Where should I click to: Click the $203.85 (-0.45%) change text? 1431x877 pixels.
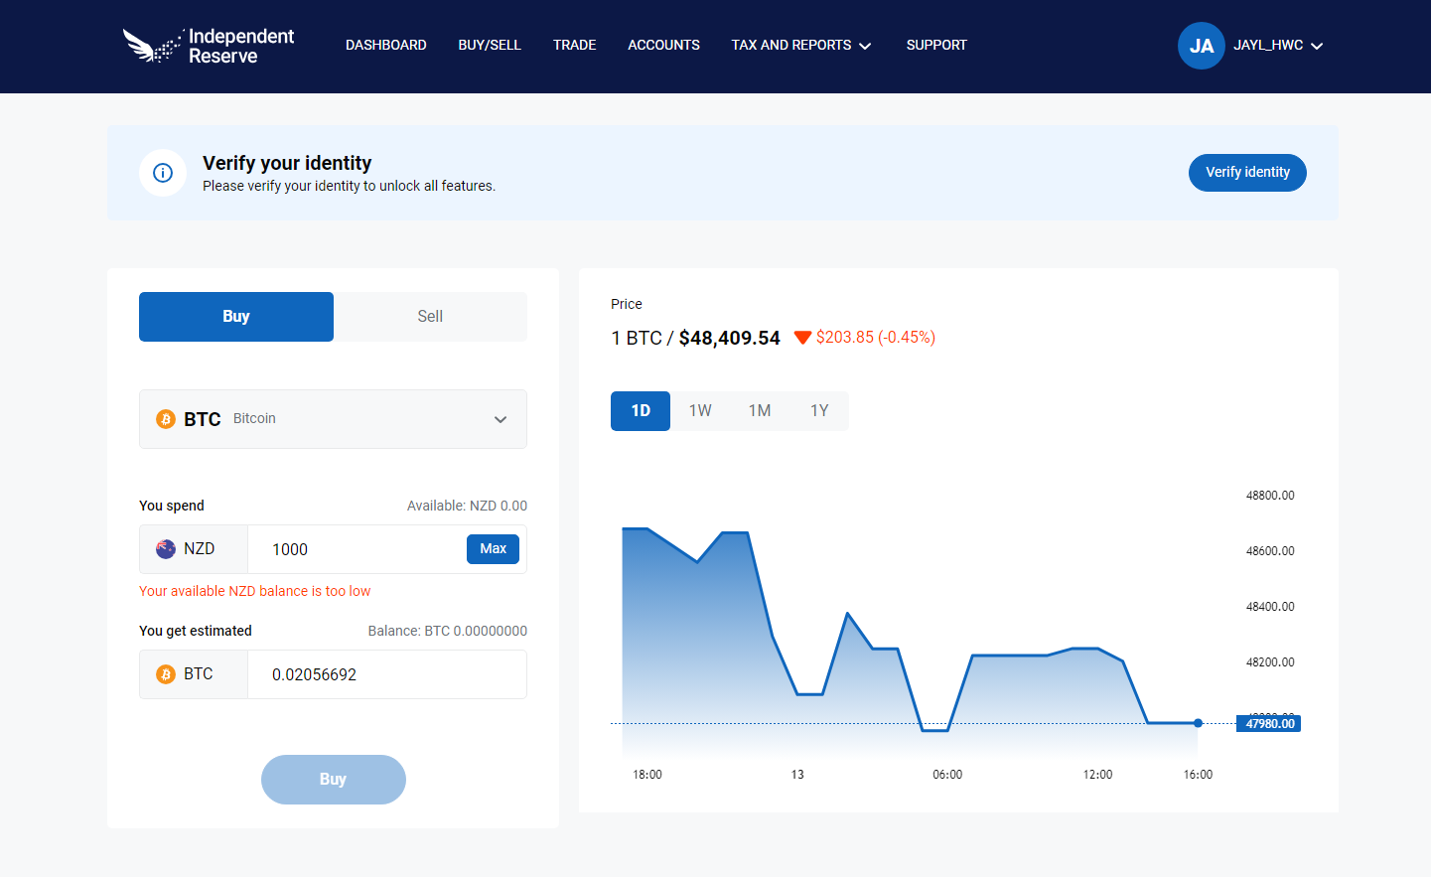click(x=876, y=338)
